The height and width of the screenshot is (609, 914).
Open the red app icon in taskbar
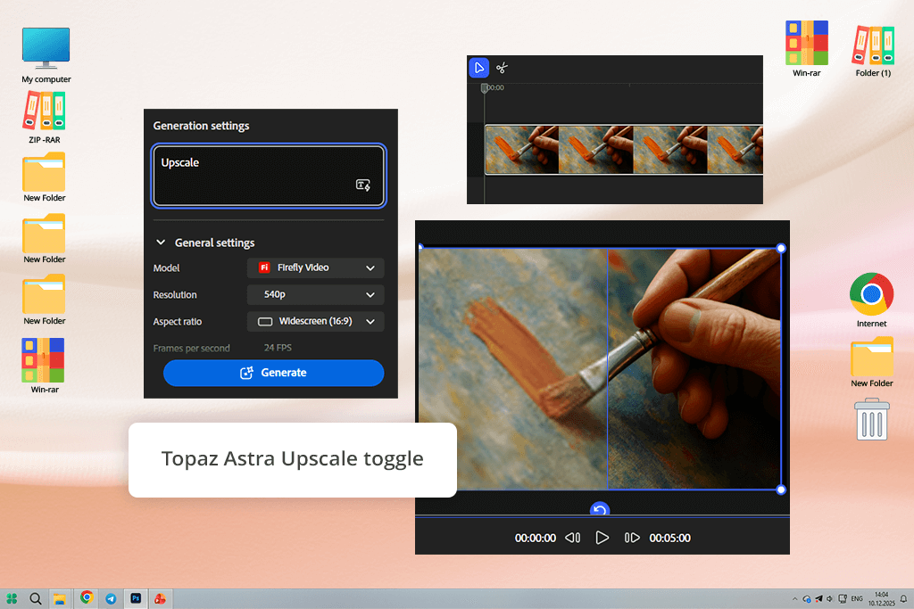tap(160, 598)
